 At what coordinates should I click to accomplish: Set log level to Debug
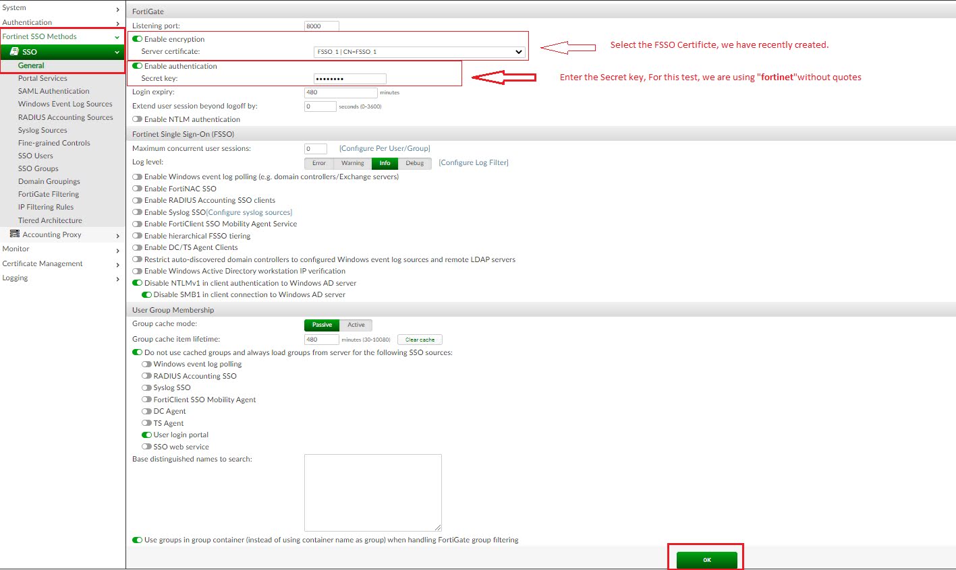tap(415, 163)
